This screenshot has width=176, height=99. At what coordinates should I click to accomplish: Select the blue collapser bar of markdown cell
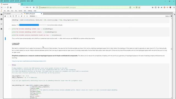[5, 38]
